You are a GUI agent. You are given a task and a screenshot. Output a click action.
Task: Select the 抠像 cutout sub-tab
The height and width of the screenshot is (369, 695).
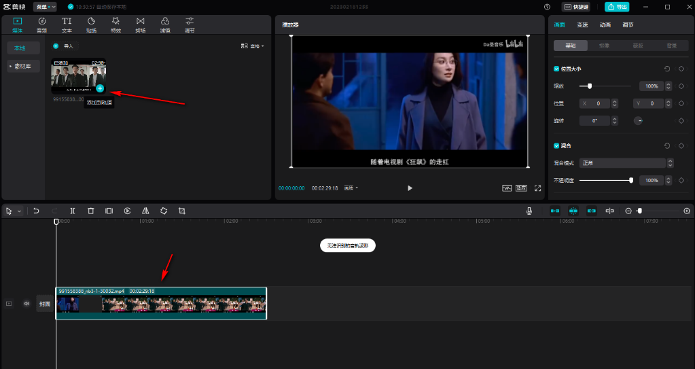click(x=604, y=46)
